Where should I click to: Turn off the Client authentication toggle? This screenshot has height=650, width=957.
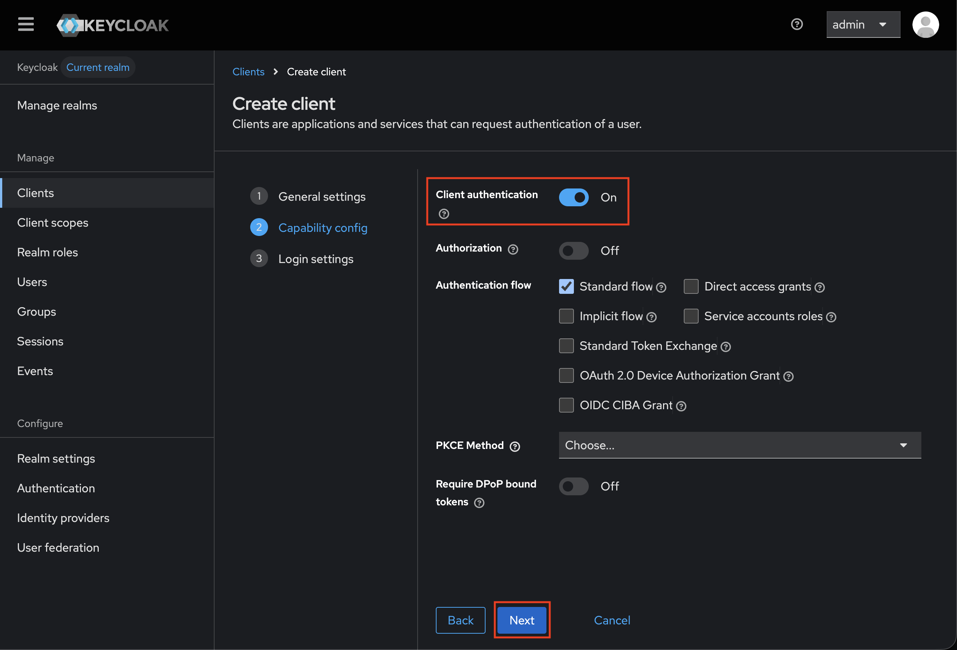(573, 198)
